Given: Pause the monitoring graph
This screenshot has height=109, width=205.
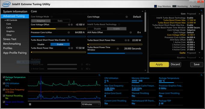Looking at the screenshot, I should 30,104.
